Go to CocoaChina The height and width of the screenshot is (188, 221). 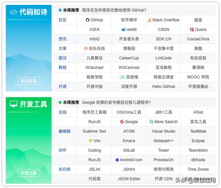click(198, 39)
